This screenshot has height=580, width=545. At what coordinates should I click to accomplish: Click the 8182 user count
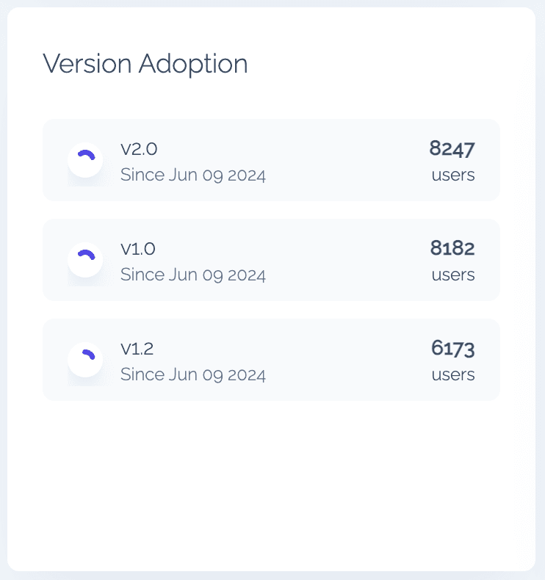[x=452, y=249]
